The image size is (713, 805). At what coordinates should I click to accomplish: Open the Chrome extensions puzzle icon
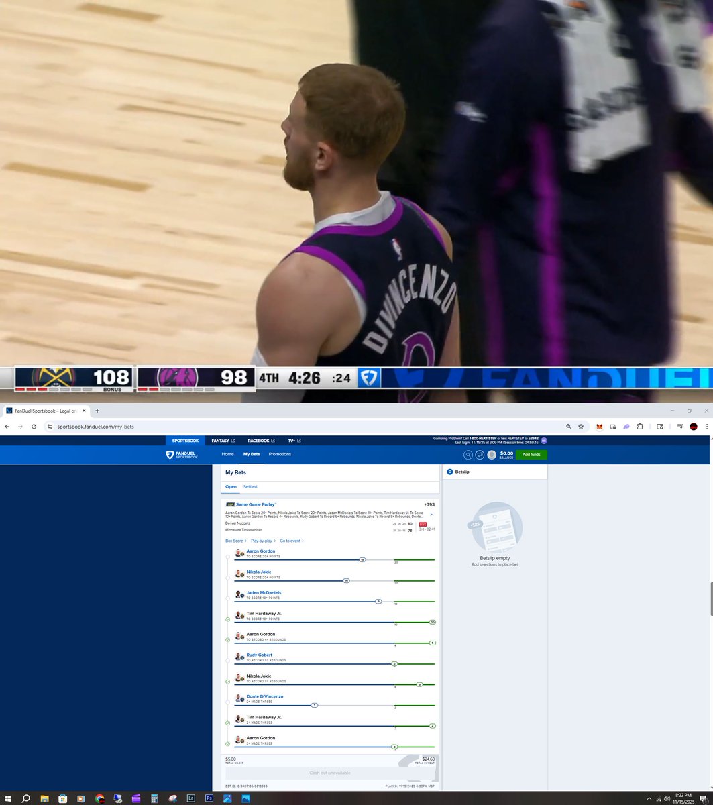640,426
